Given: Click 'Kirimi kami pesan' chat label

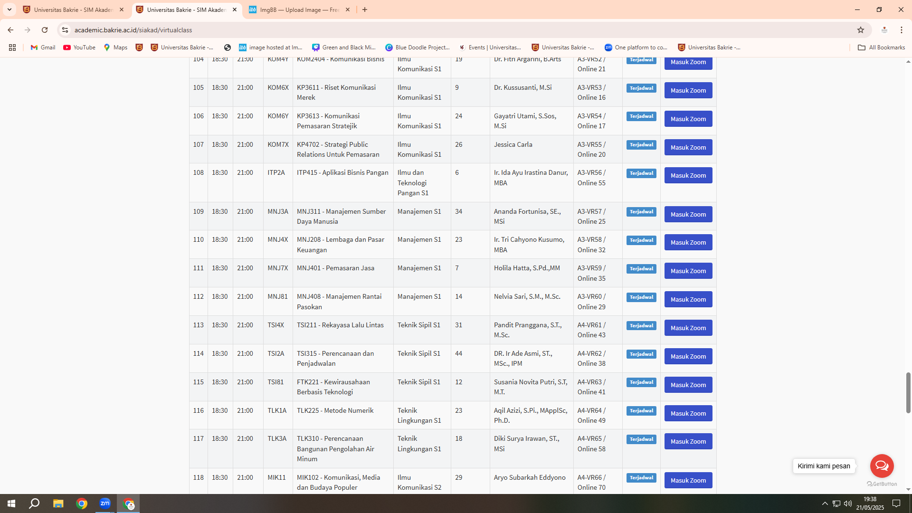Looking at the screenshot, I should point(824,466).
